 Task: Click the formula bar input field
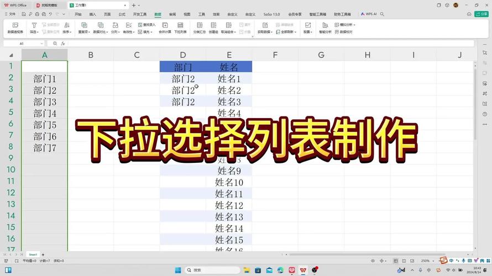pyautogui.click(x=270, y=44)
